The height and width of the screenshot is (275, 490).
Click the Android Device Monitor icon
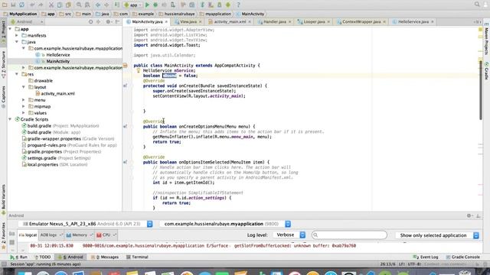coord(228,5)
